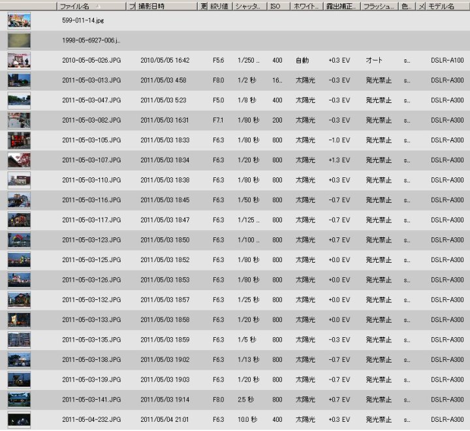Image resolution: width=470 pixels, height=431 pixels.
Task: Click the フラッシュ column header
Action: pos(378,6)
